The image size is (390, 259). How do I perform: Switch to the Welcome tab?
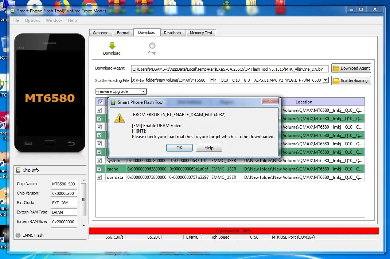tap(101, 33)
